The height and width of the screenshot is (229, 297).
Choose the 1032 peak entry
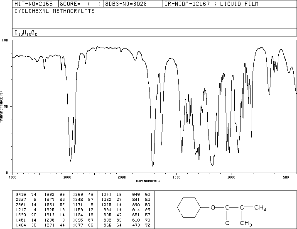106,200
